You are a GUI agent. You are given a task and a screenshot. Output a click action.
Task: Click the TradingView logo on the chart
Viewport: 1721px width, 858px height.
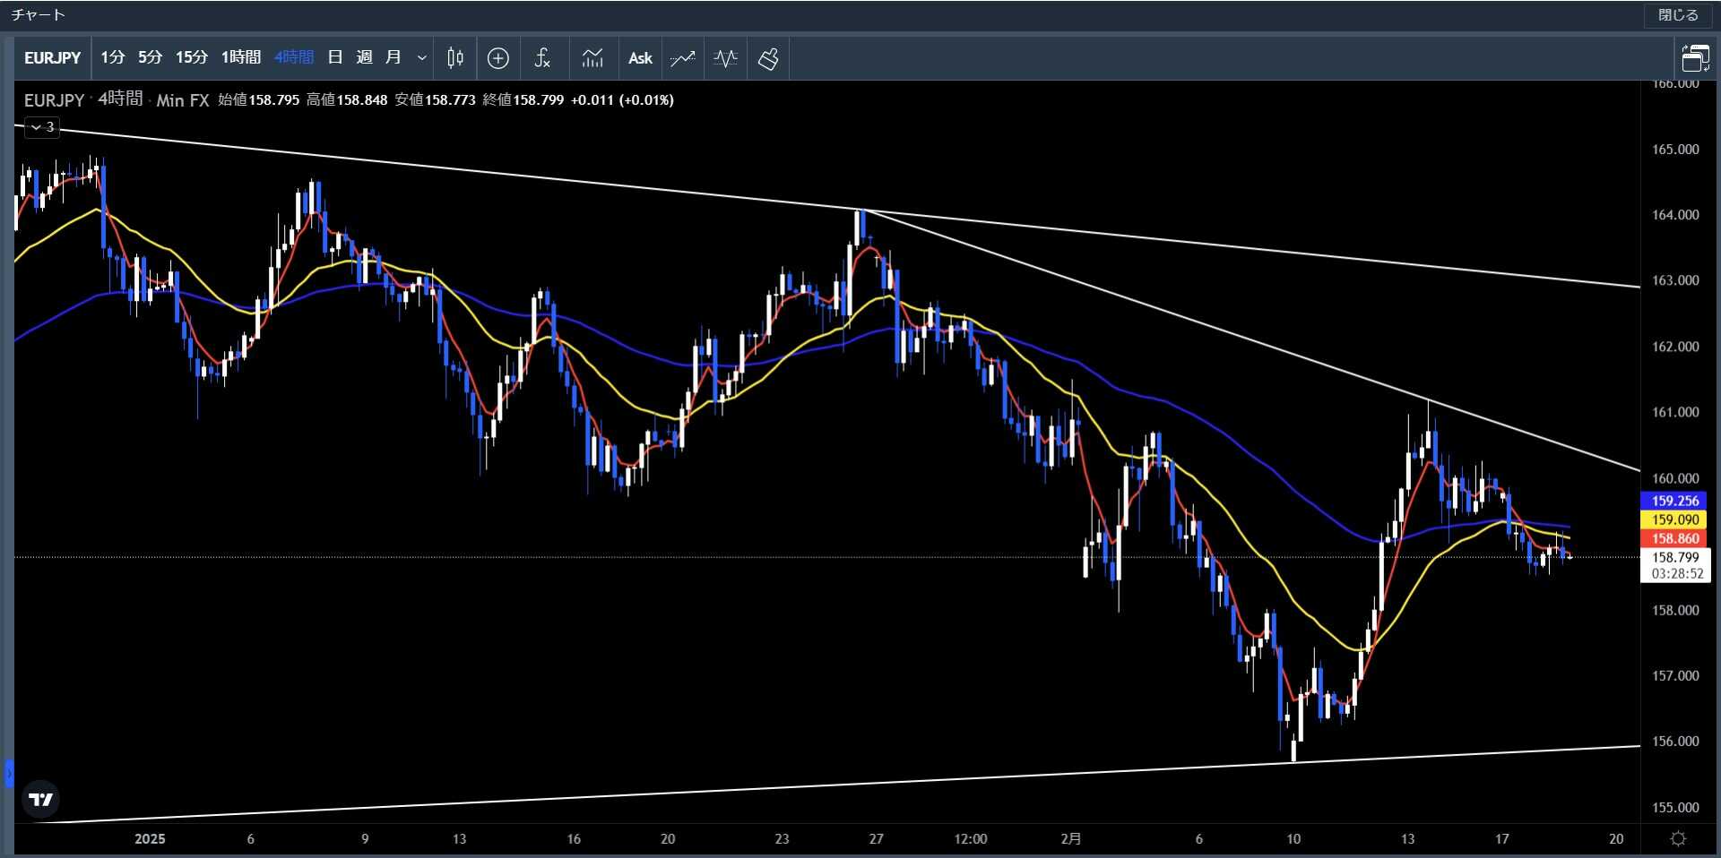pos(40,799)
